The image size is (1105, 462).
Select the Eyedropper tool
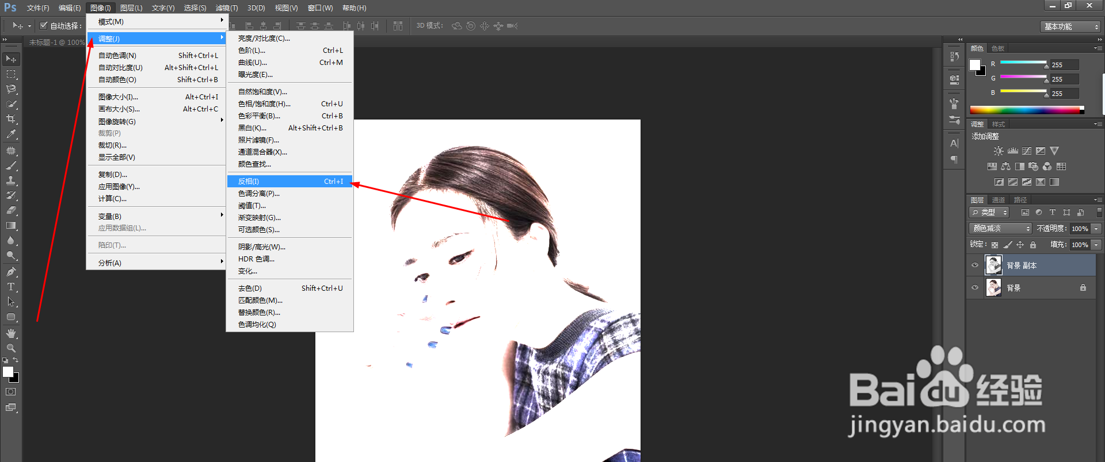tap(11, 134)
